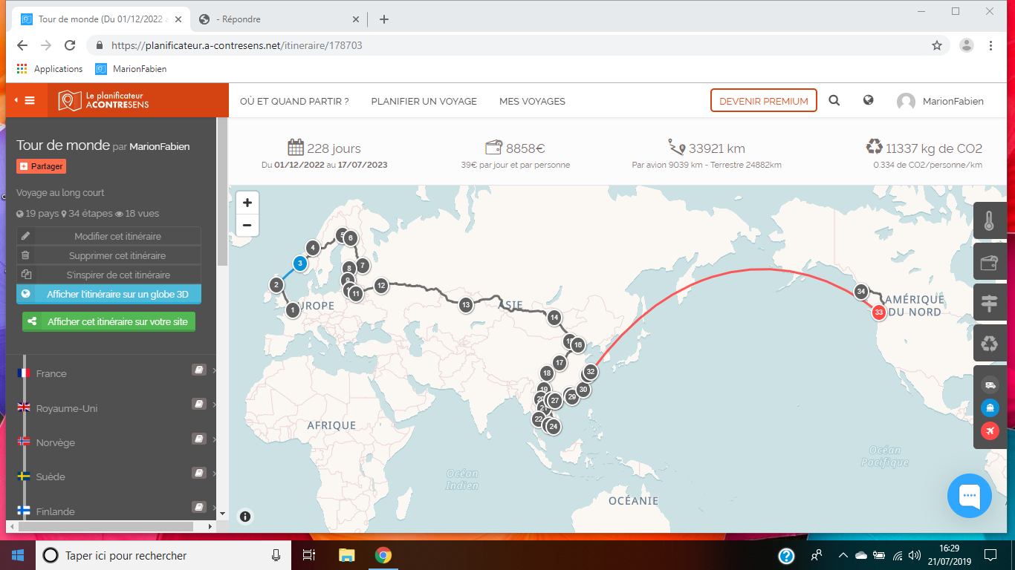The width and height of the screenshot is (1015, 570).
Task: Open the signpost directions panel
Action: point(989,303)
